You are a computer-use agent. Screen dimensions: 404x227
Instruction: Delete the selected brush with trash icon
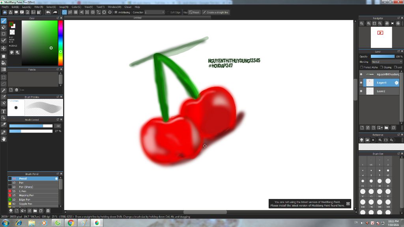[48, 210]
